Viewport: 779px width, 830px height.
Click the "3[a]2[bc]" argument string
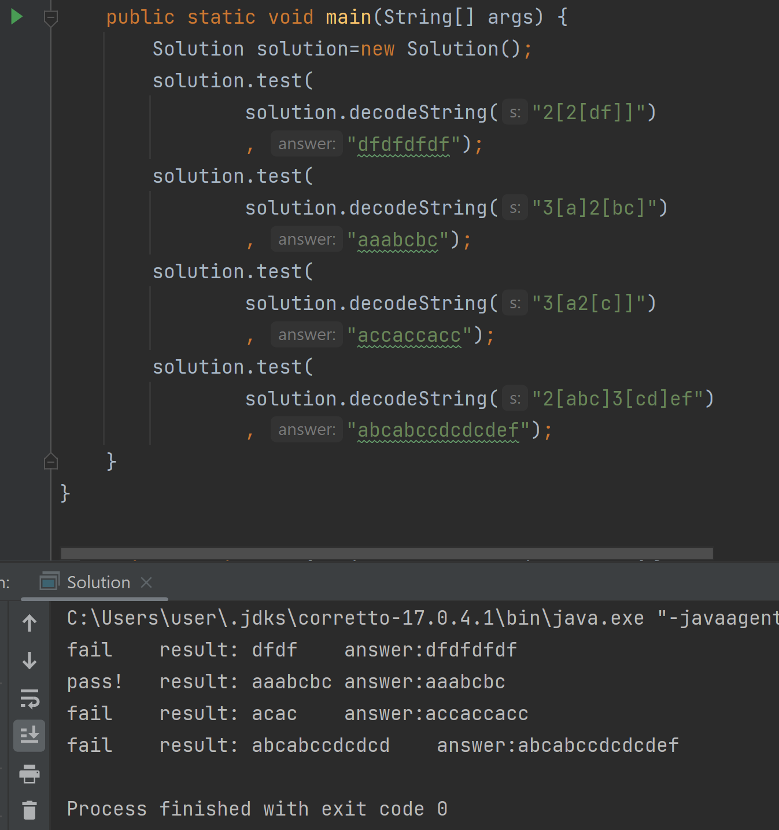(x=595, y=208)
